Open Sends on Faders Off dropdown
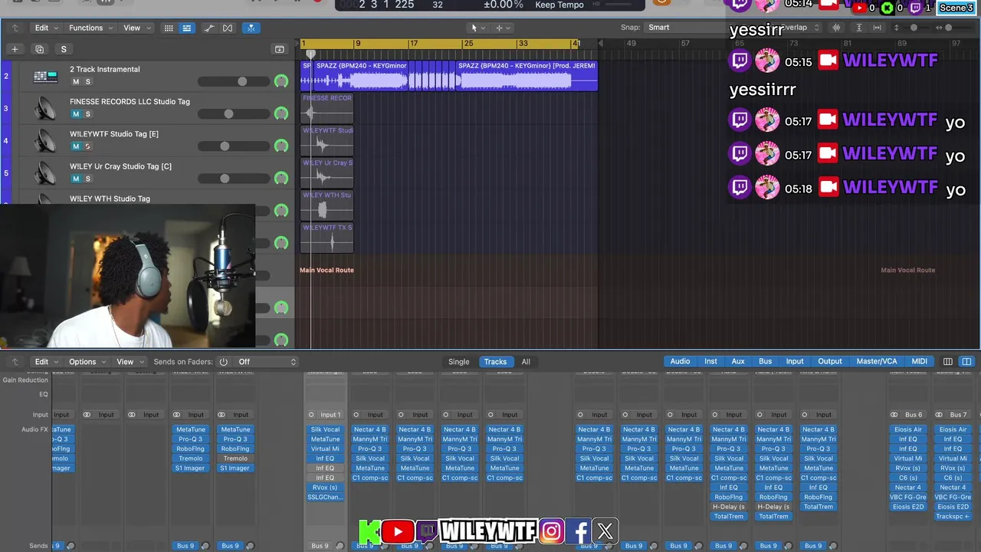The height and width of the screenshot is (552, 981). point(267,362)
